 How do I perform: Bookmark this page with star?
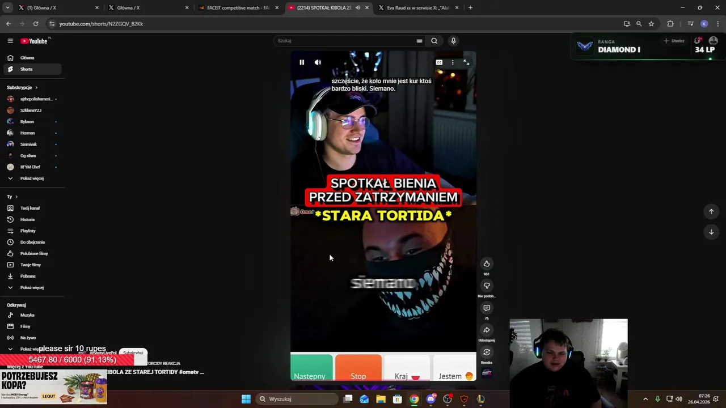coord(651,24)
